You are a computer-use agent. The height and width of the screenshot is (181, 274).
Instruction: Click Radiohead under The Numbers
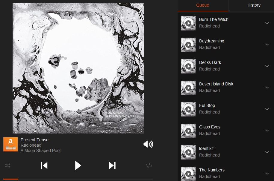click(x=209, y=177)
